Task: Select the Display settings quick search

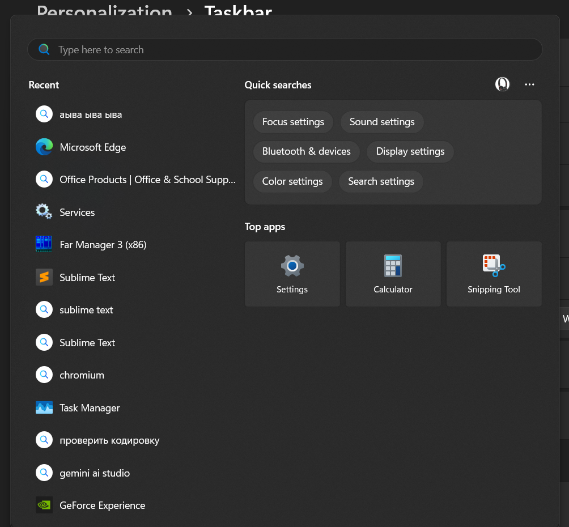Action: tap(410, 151)
